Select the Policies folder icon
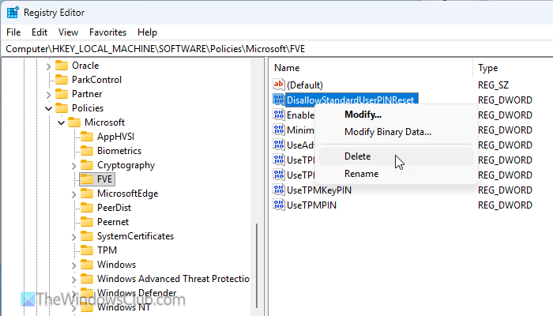Image resolution: width=553 pixels, height=316 pixels. [62, 108]
